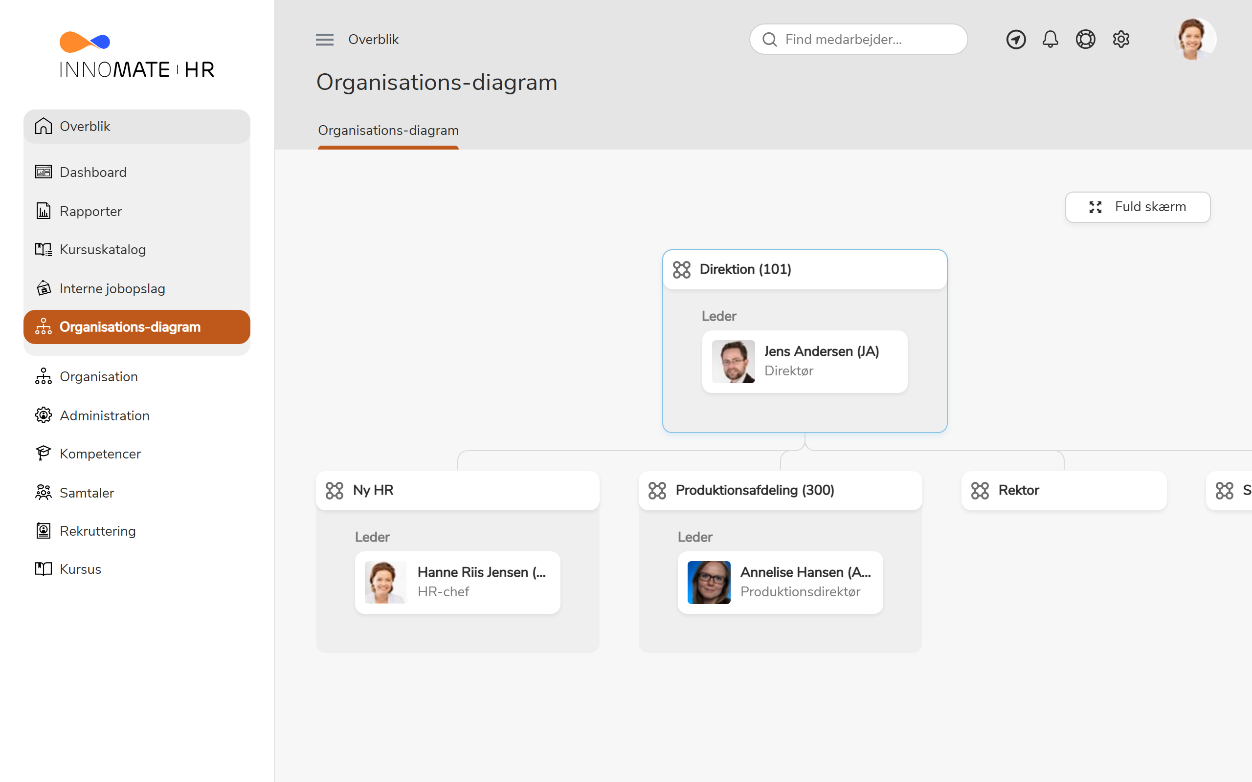Click the Organisation hierarchy icon
Viewport: 1252px width, 782px height.
coord(44,376)
